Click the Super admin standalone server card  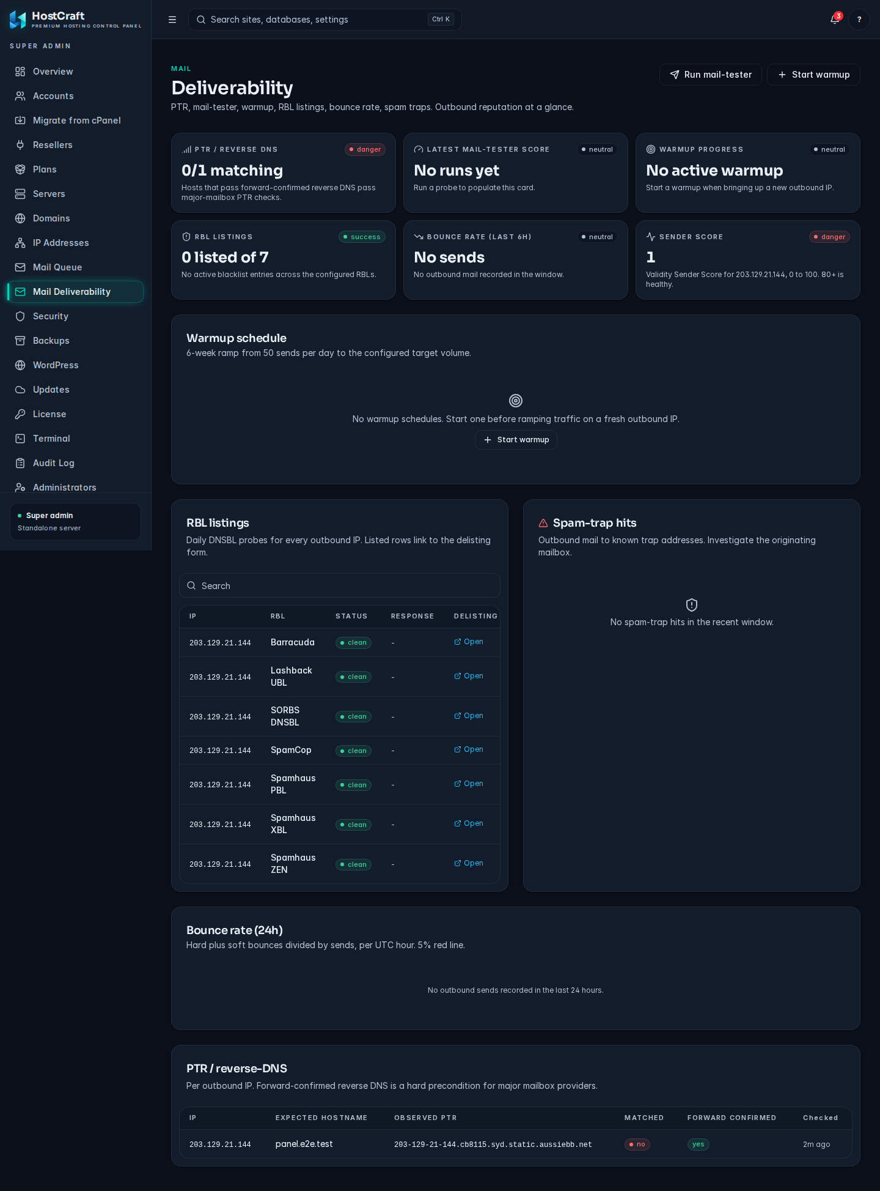pyautogui.click(x=76, y=522)
